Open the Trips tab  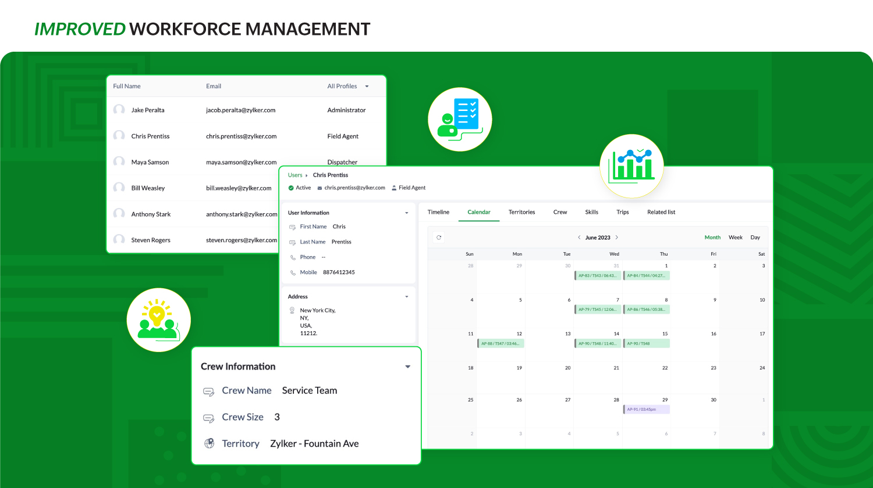point(623,212)
